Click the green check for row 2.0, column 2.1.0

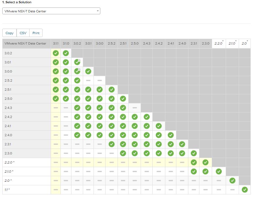tap(232, 180)
